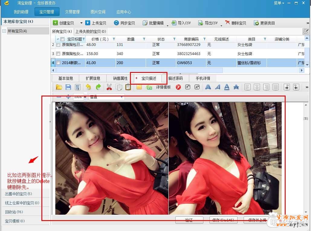Toggle the select-all checkbox in table header

63,39
